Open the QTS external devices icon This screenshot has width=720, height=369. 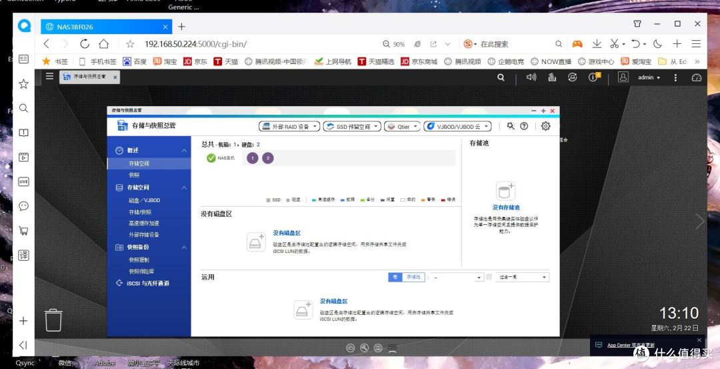pyautogui.click(x=572, y=77)
